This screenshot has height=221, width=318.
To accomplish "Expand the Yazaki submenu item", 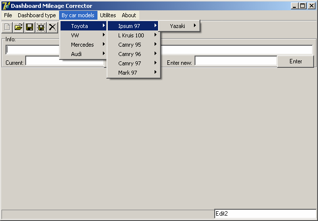I will coord(179,26).
